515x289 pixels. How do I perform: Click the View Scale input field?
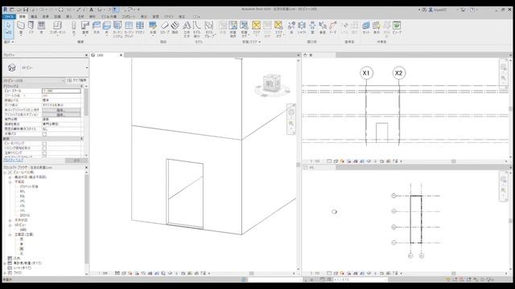[61, 91]
